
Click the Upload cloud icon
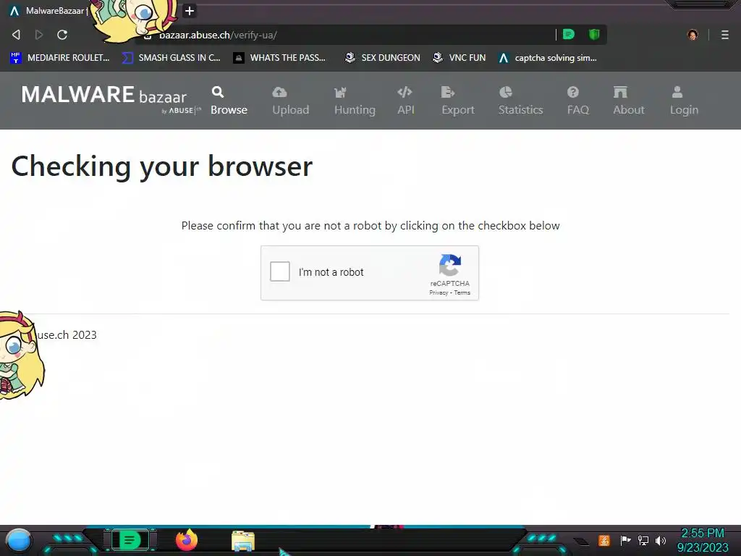click(279, 92)
